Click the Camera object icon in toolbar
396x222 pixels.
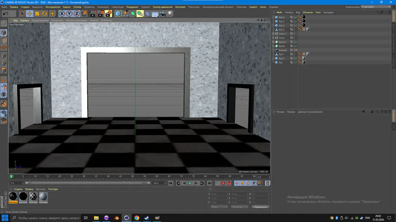point(162,14)
